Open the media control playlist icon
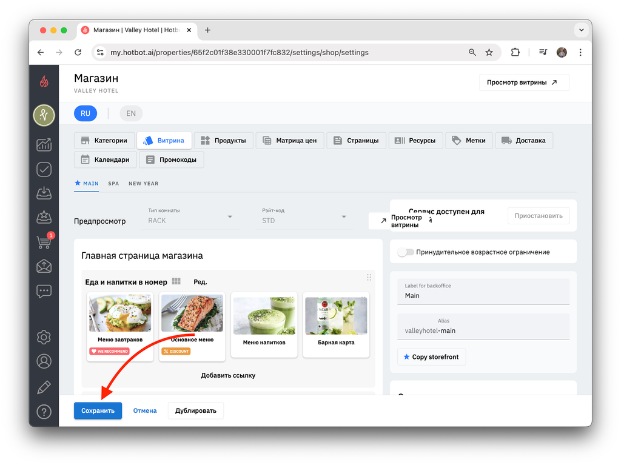Viewport: 621px width, 465px height. coord(543,52)
